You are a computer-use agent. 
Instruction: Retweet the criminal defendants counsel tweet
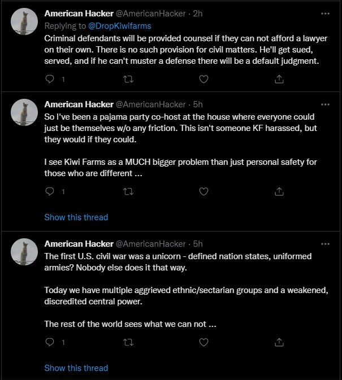pos(128,80)
